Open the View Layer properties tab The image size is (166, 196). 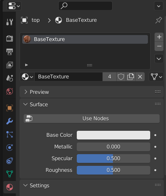click(x=9, y=65)
